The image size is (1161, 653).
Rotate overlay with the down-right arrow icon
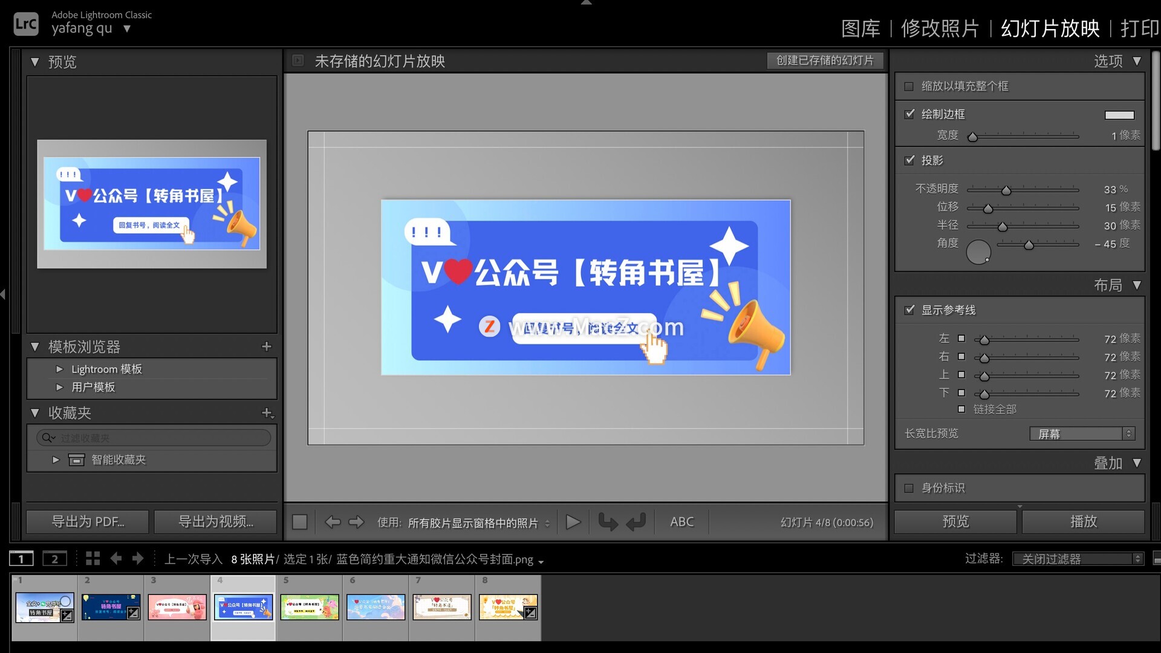(608, 522)
